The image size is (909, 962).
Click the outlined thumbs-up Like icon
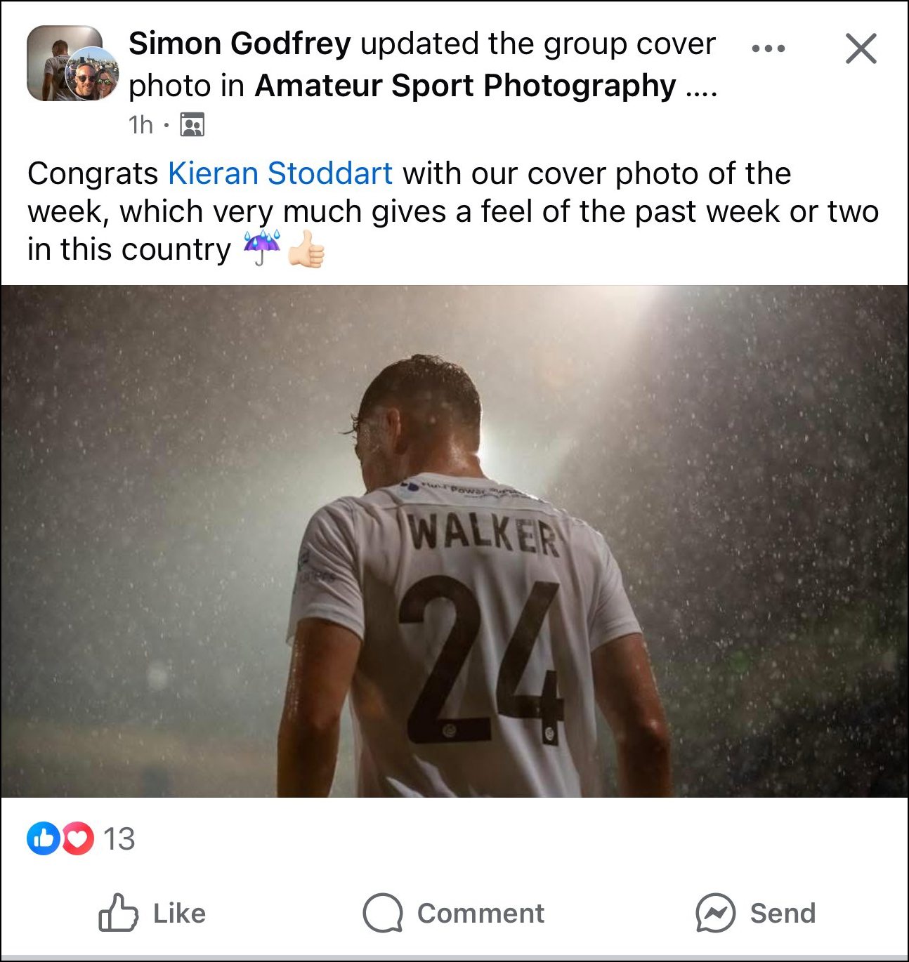[117, 913]
